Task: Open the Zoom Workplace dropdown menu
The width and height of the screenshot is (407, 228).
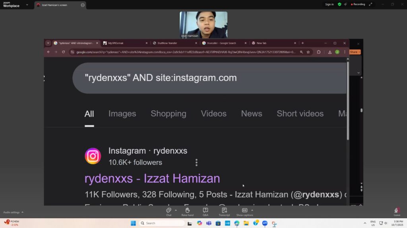Action: point(27,5)
